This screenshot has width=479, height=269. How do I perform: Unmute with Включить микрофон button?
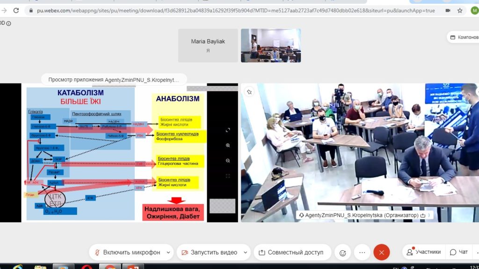tap(127, 252)
